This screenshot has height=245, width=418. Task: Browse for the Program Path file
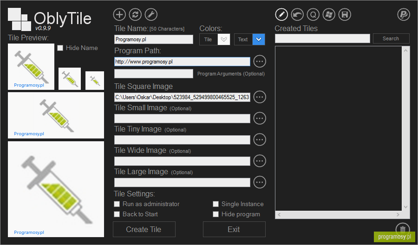click(x=260, y=62)
